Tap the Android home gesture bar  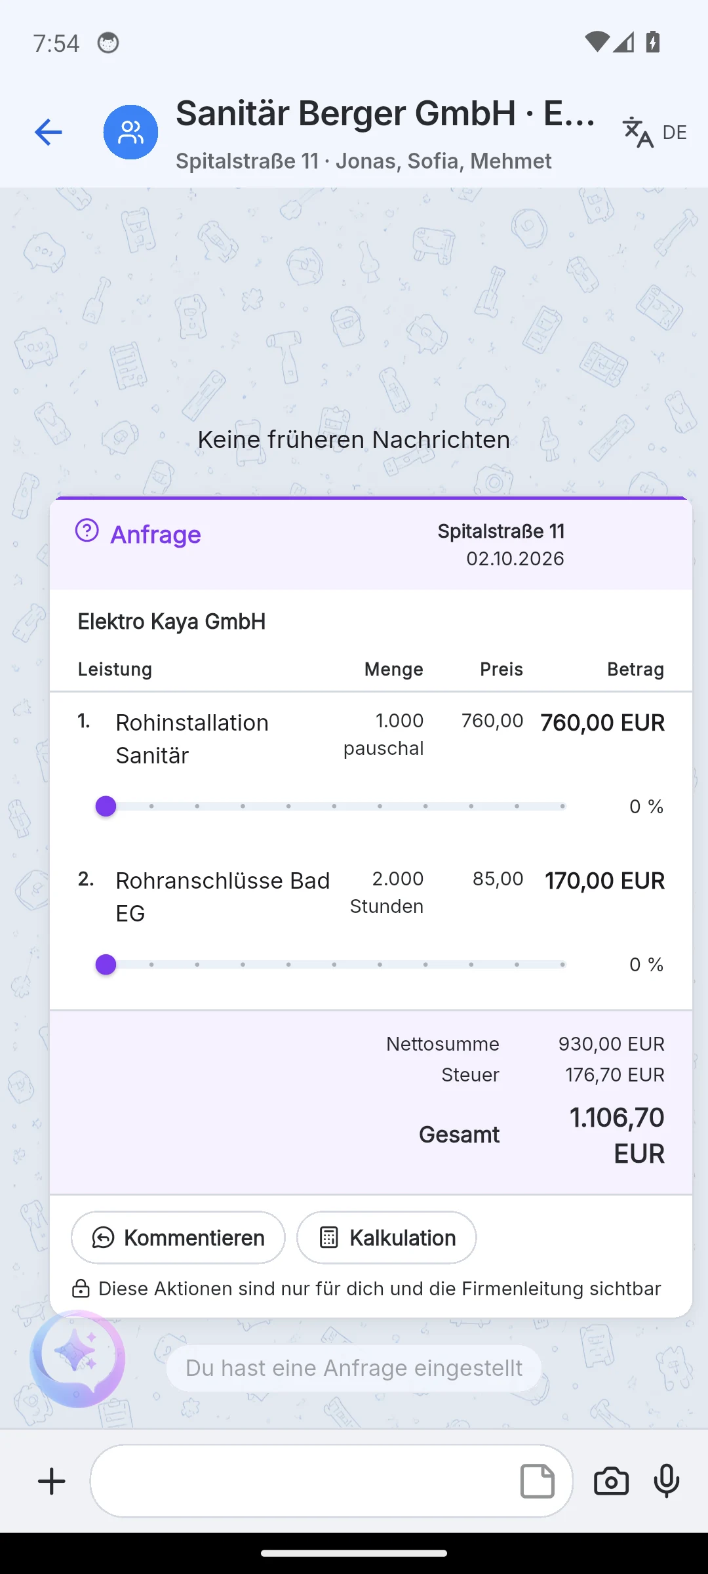(354, 1553)
